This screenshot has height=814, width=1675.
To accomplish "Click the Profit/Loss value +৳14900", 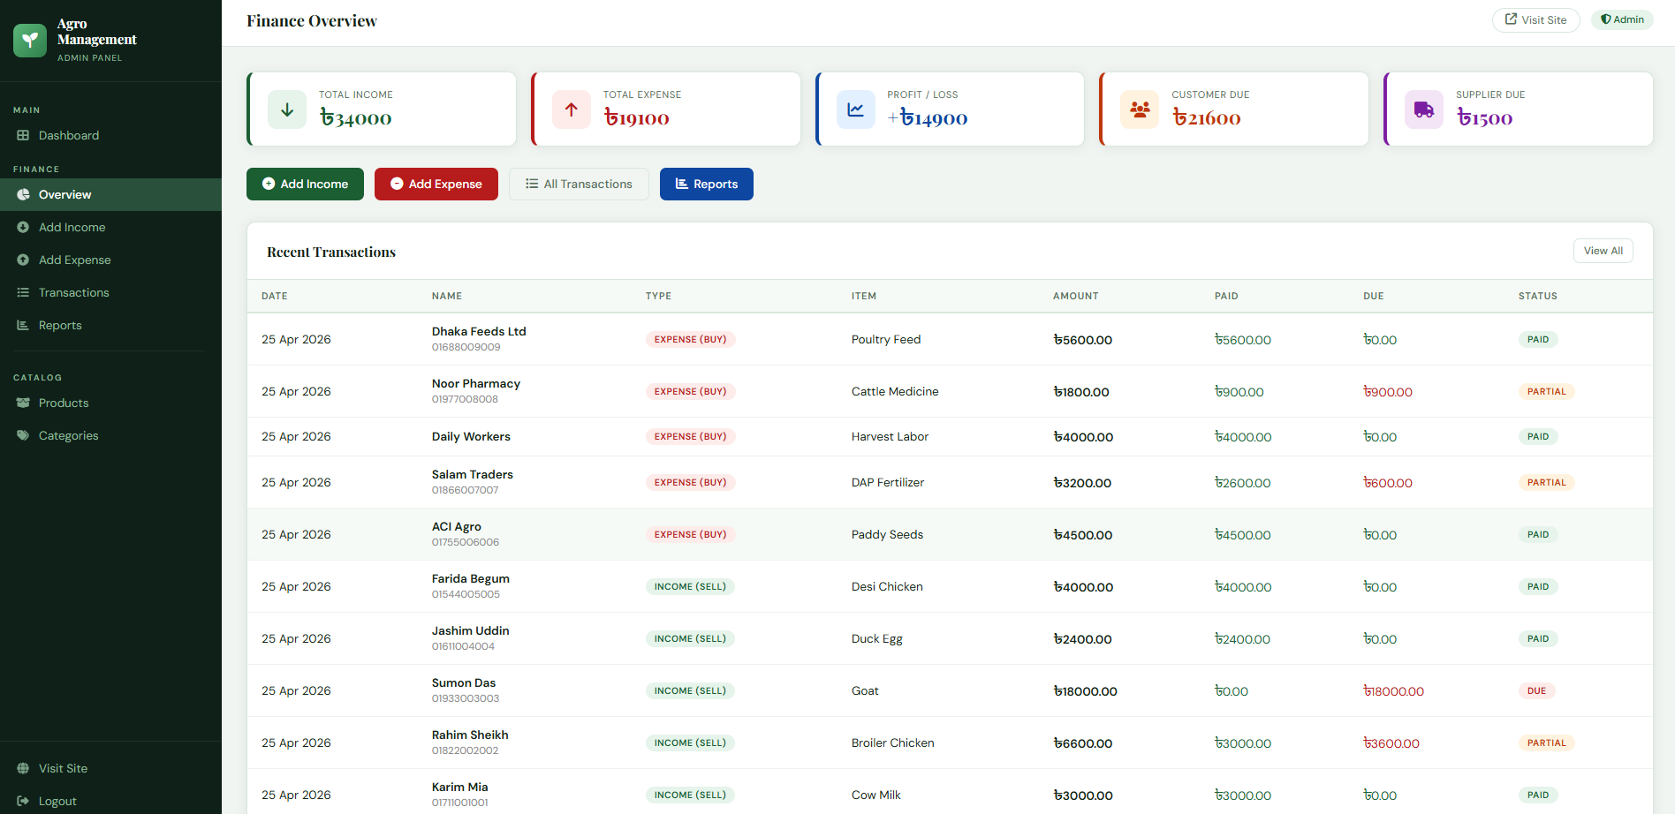I will pos(928,118).
